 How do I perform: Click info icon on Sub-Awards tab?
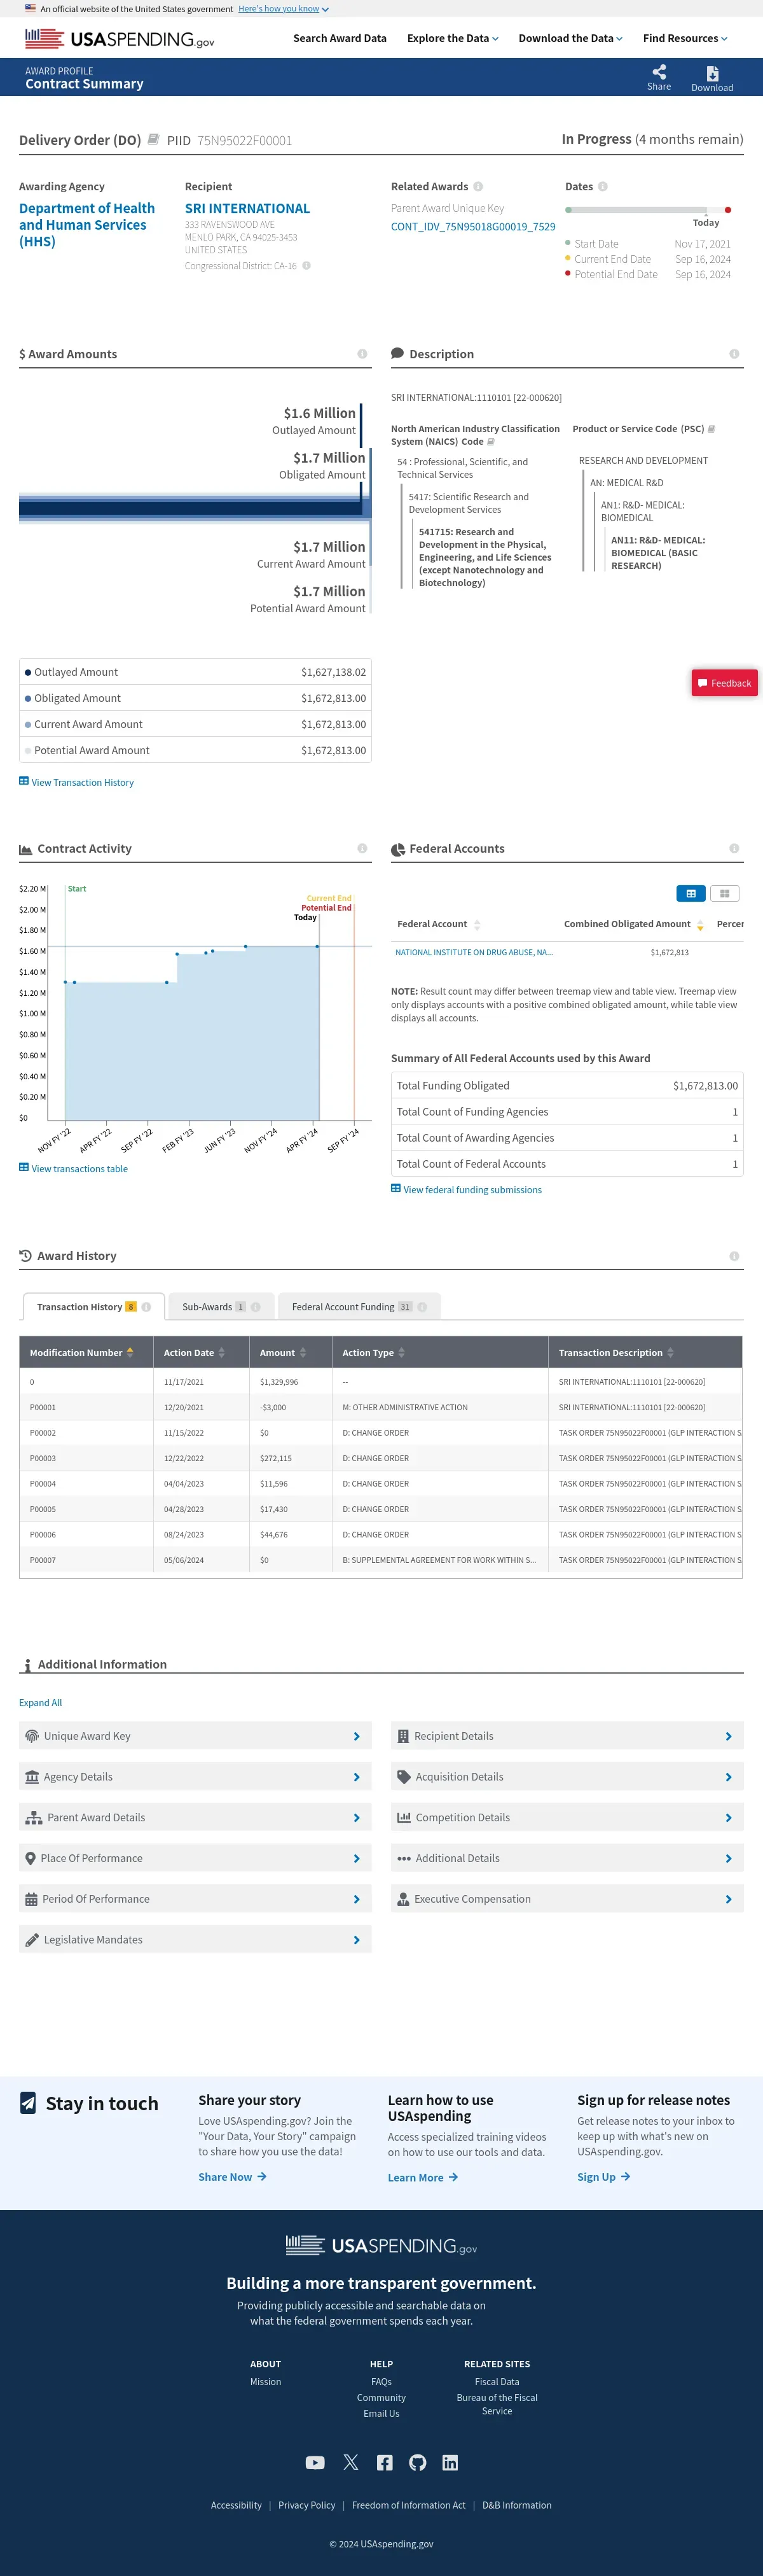pos(256,1307)
